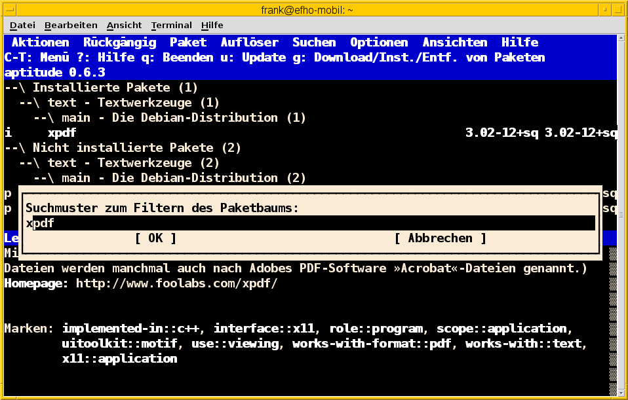Image resolution: width=628 pixels, height=400 pixels.
Task: Open the Optionen menu
Action: 379,42
